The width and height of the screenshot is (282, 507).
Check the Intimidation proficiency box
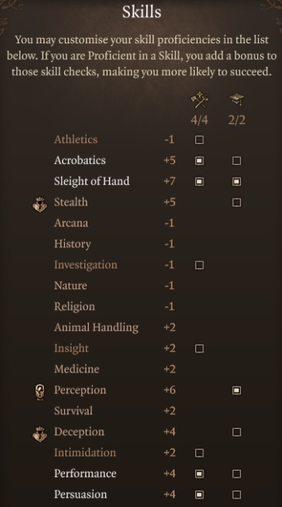pyautogui.click(x=199, y=453)
